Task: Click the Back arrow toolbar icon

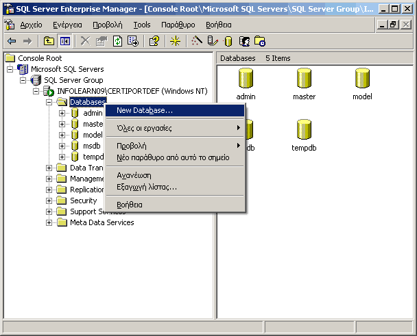Action: pos(12,41)
